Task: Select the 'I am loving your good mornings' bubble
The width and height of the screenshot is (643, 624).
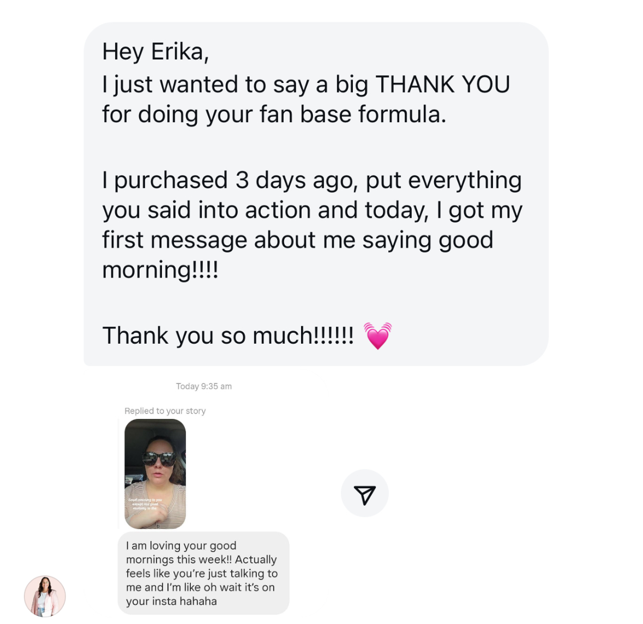Action: pos(203,573)
